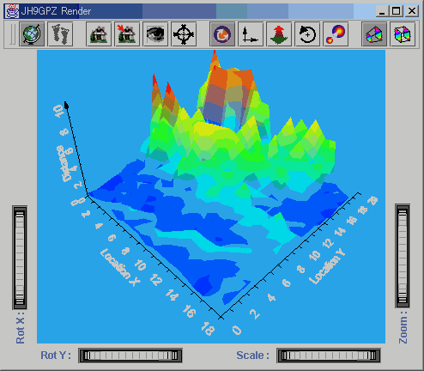Click the Rot Y horizontal slider
This screenshot has height=371, width=424.
pos(130,356)
